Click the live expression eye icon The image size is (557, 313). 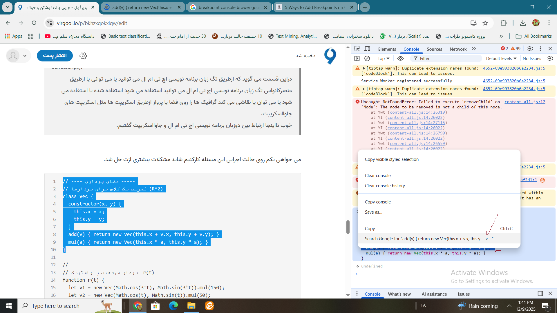(400, 59)
